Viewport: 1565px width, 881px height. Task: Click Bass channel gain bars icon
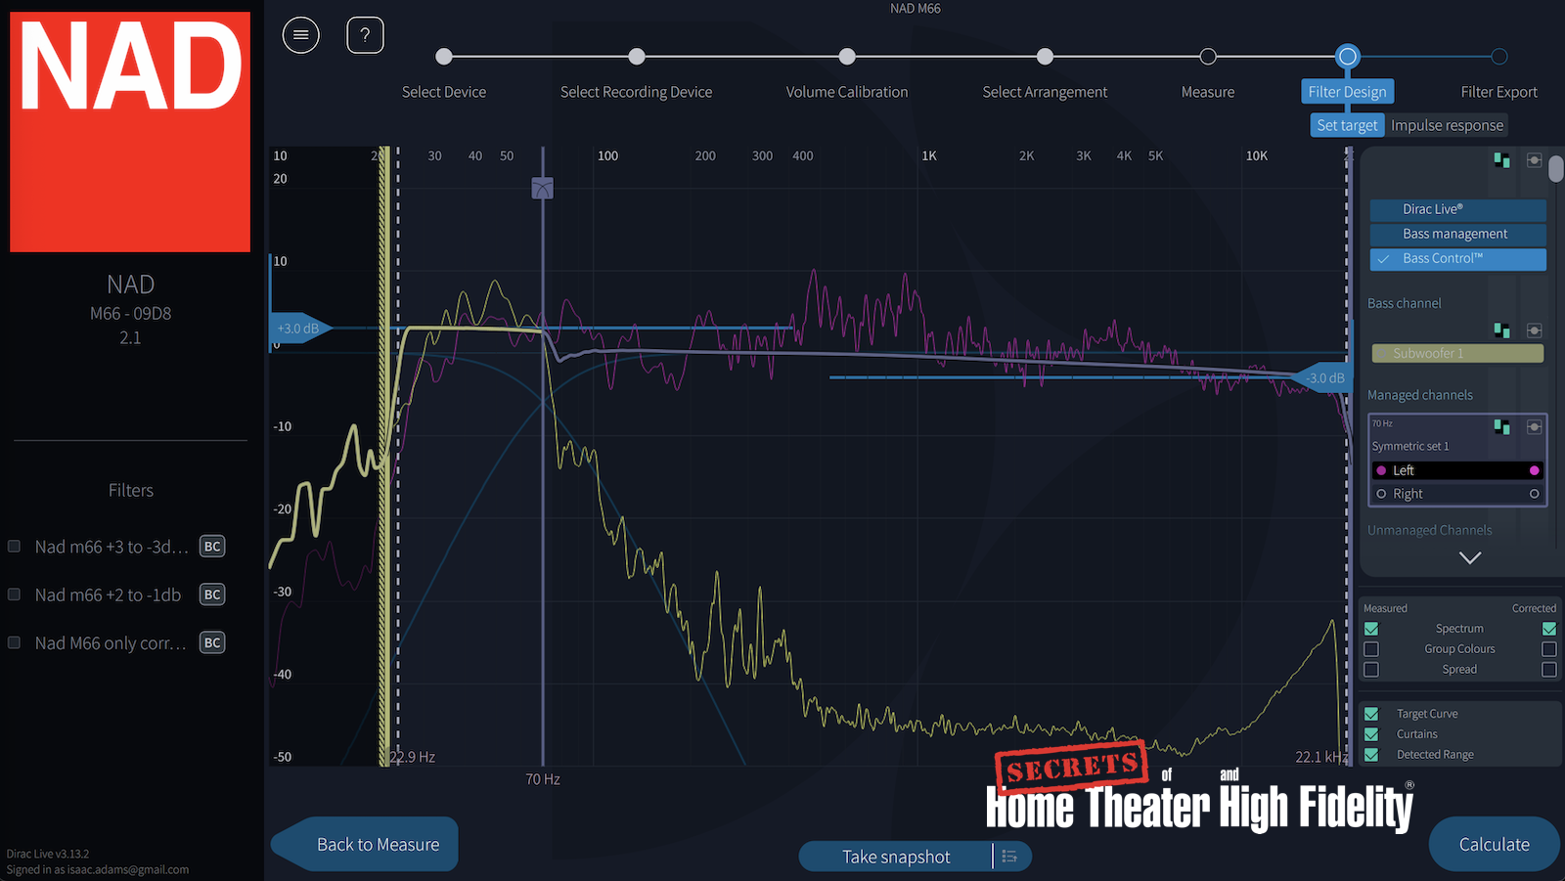[x=1501, y=330]
